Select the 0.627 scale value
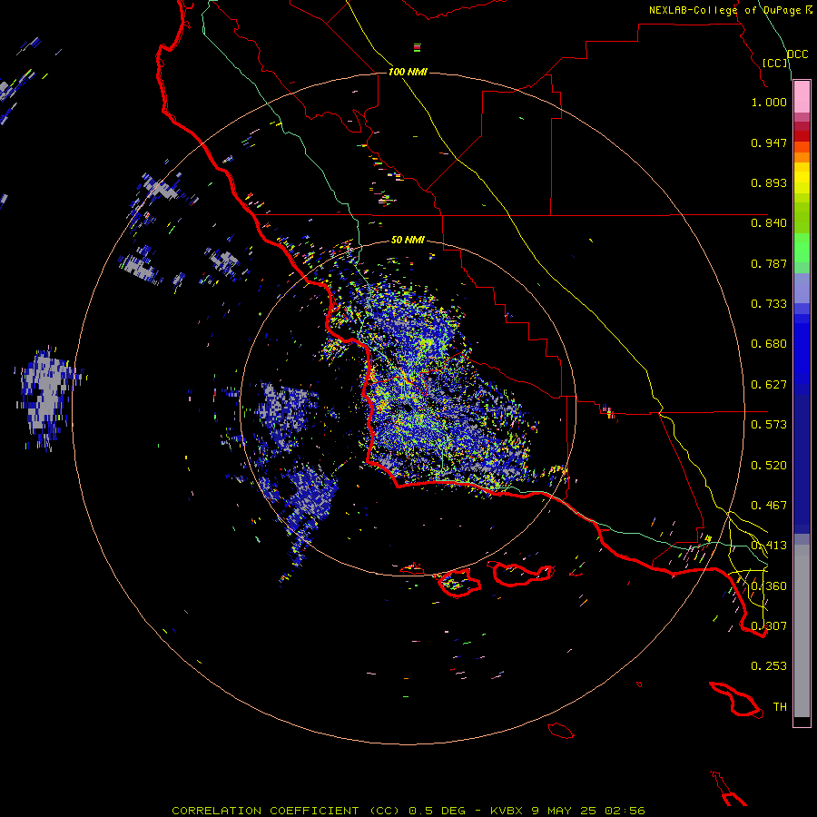Image resolution: width=817 pixels, height=817 pixels. coord(769,385)
